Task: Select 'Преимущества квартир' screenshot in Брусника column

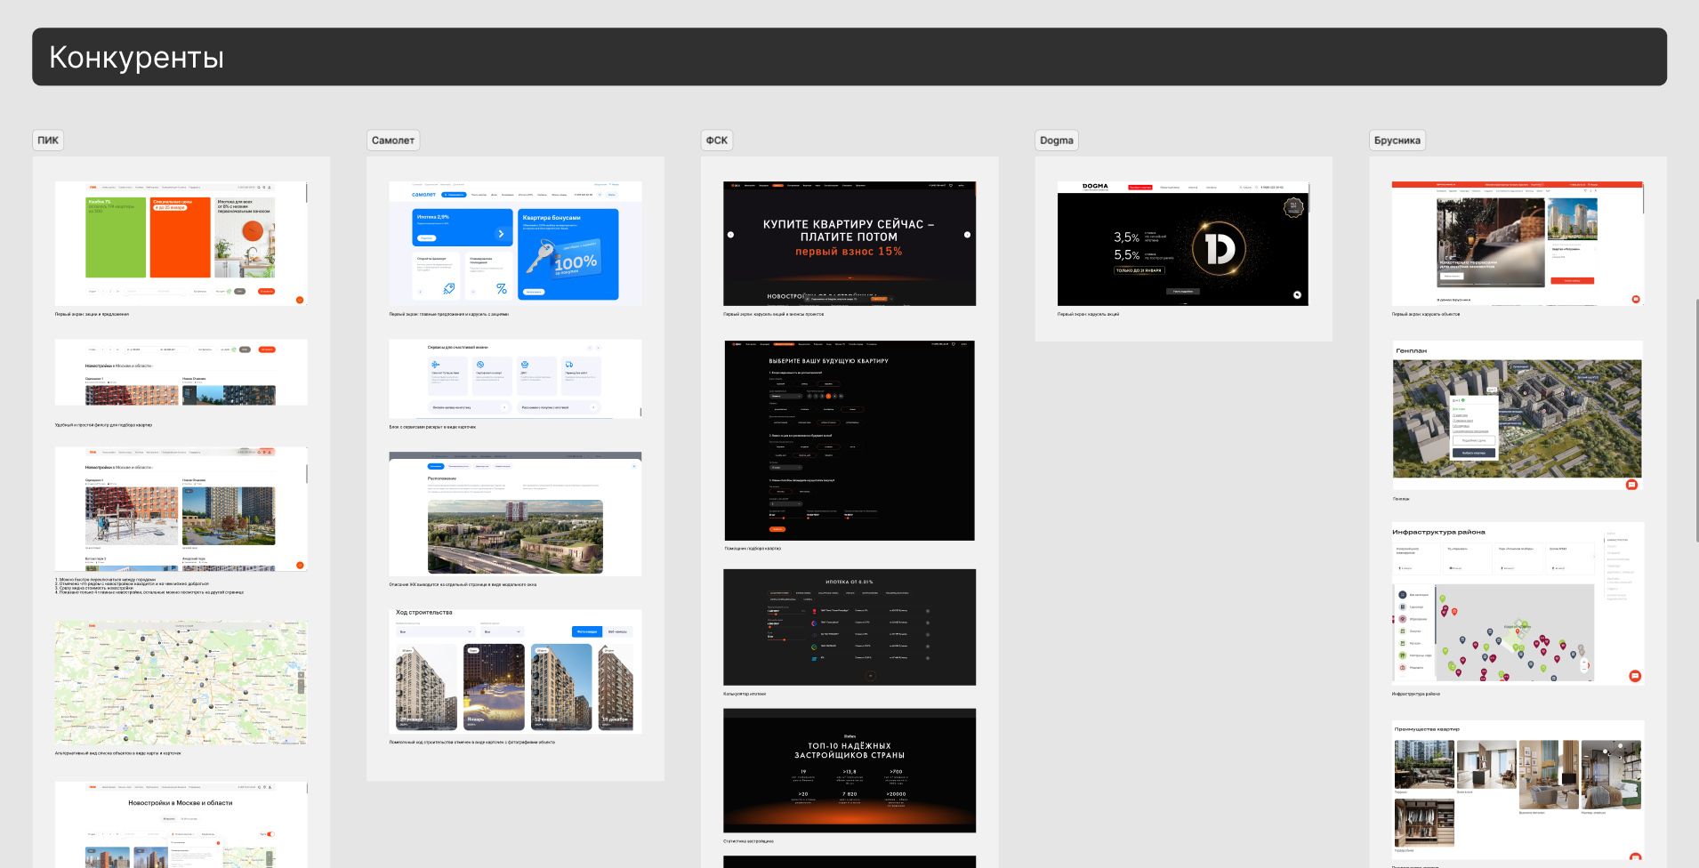Action: pyautogui.click(x=1518, y=790)
